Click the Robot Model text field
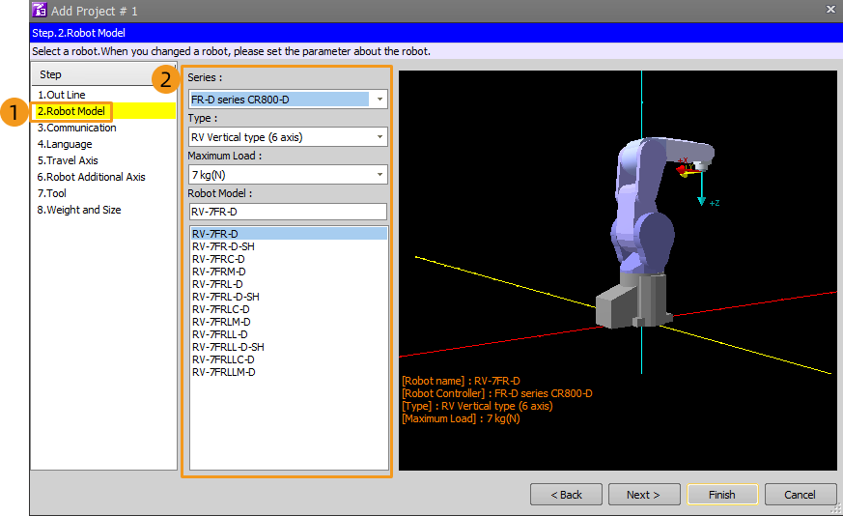Screen dimensions: 843x516 (x=287, y=212)
